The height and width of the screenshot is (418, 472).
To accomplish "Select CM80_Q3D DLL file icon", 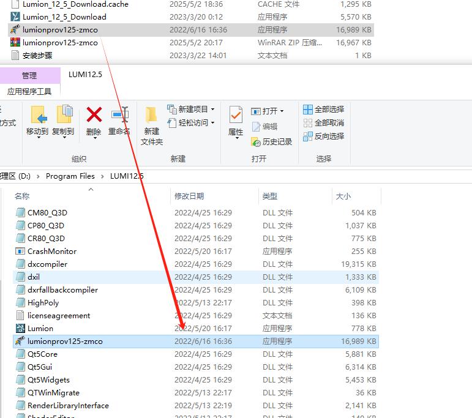I will coord(20,212).
